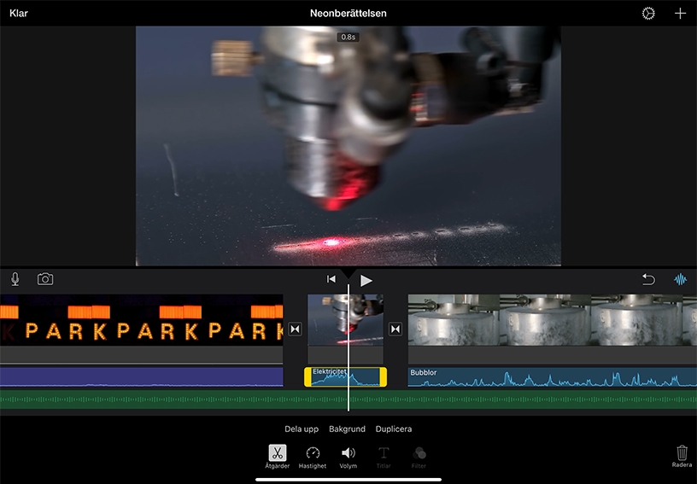The image size is (697, 484).
Task: Undo the last edit
Action: (648, 279)
